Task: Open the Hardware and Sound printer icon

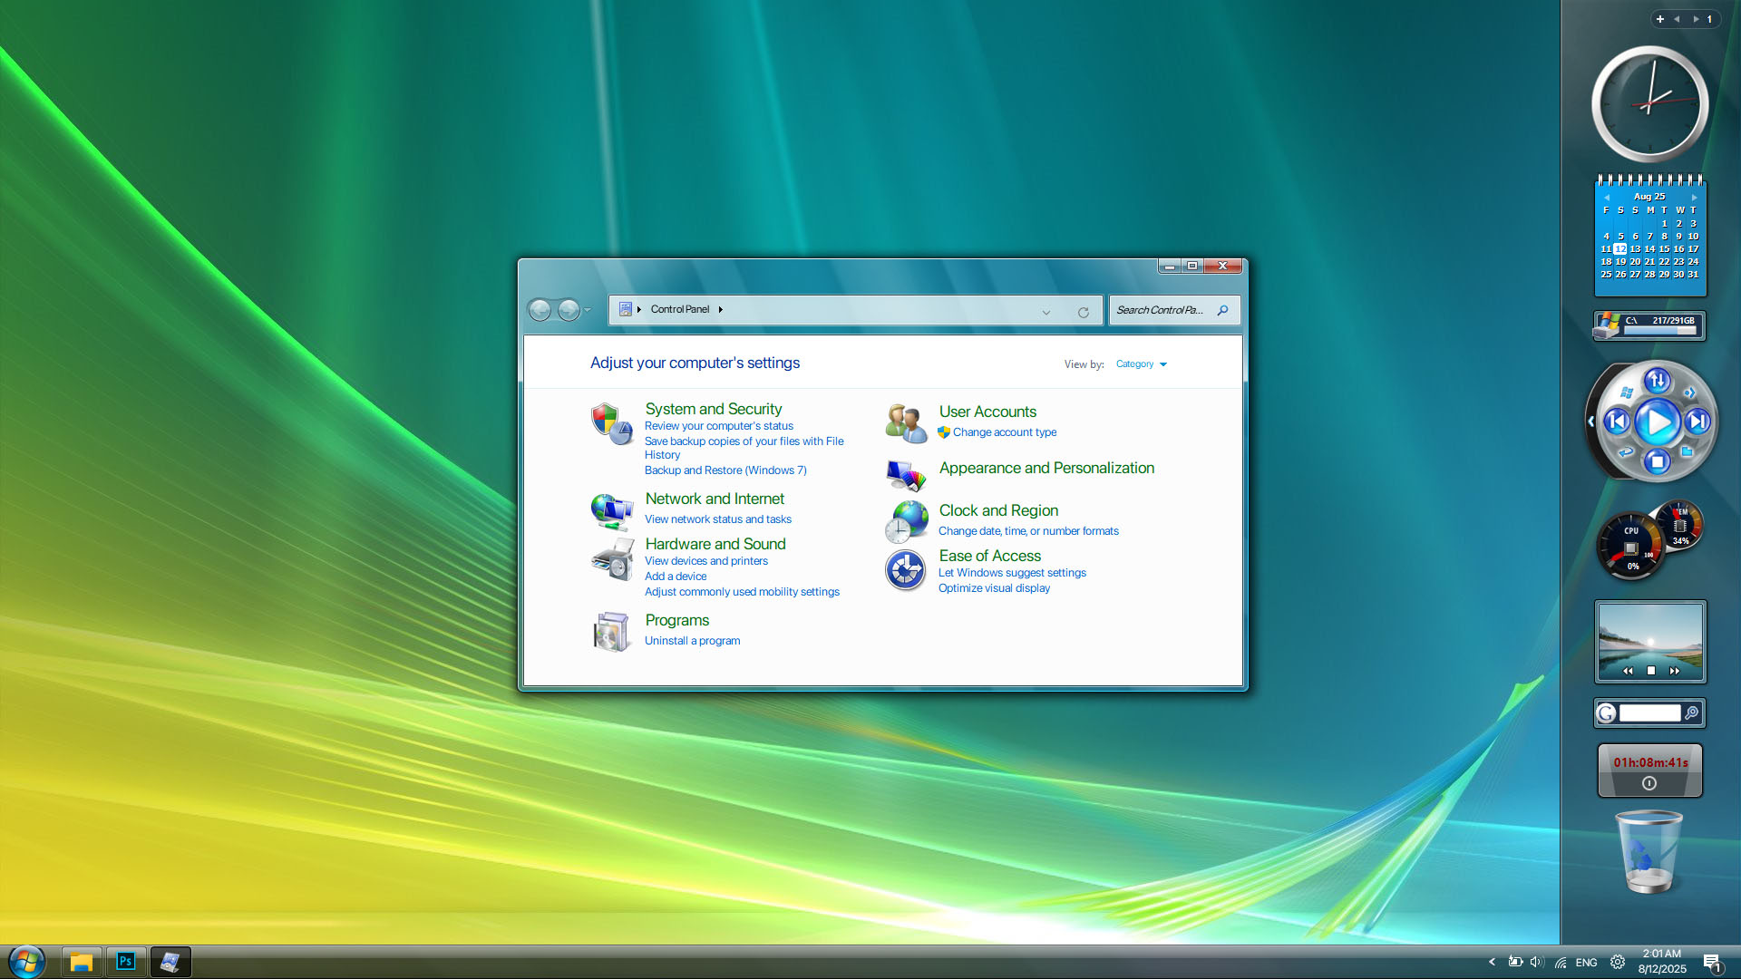Action: point(612,559)
